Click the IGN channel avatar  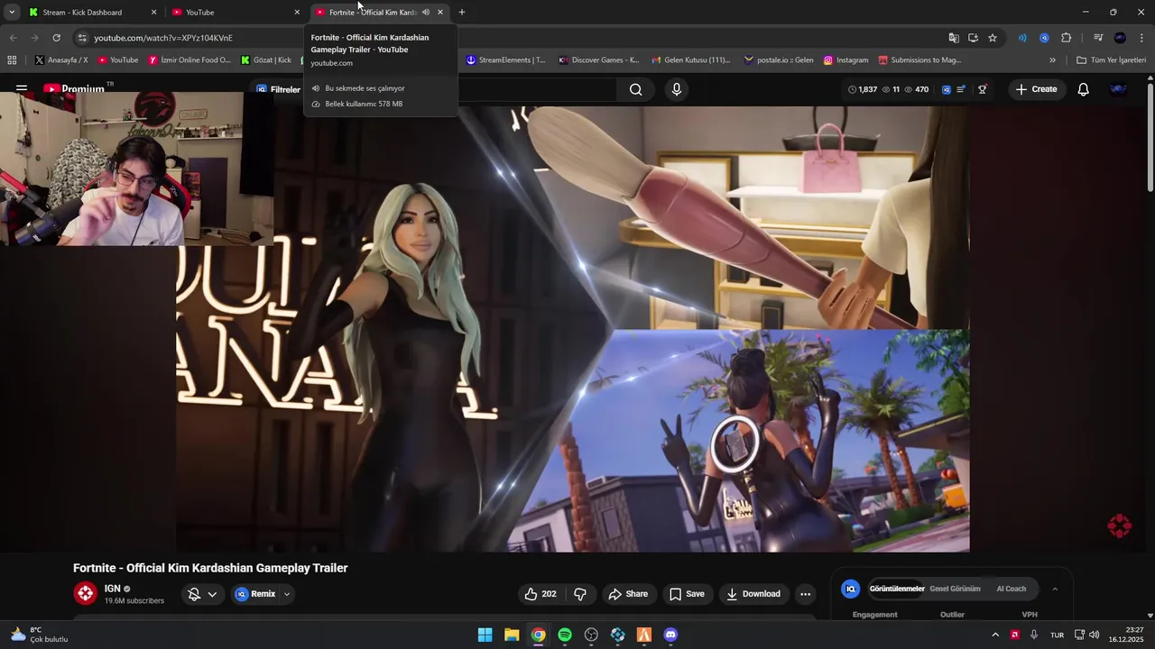click(x=86, y=593)
